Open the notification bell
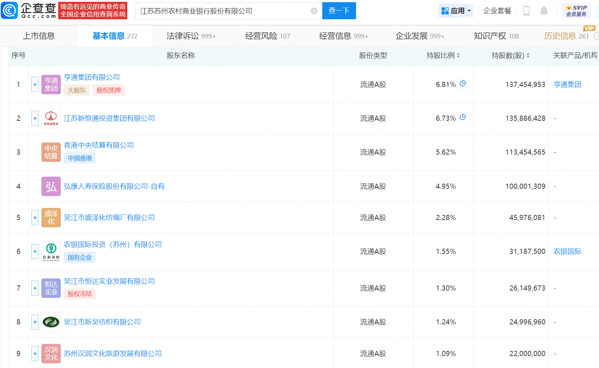The width and height of the screenshot is (599, 368). coord(544,11)
